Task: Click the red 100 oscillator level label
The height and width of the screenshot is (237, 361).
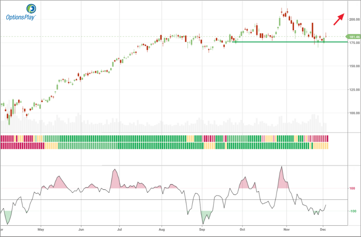Action: 353,188
